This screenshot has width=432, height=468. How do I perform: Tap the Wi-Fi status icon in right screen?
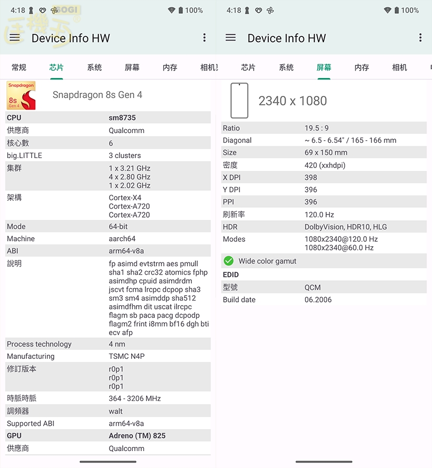click(388, 11)
